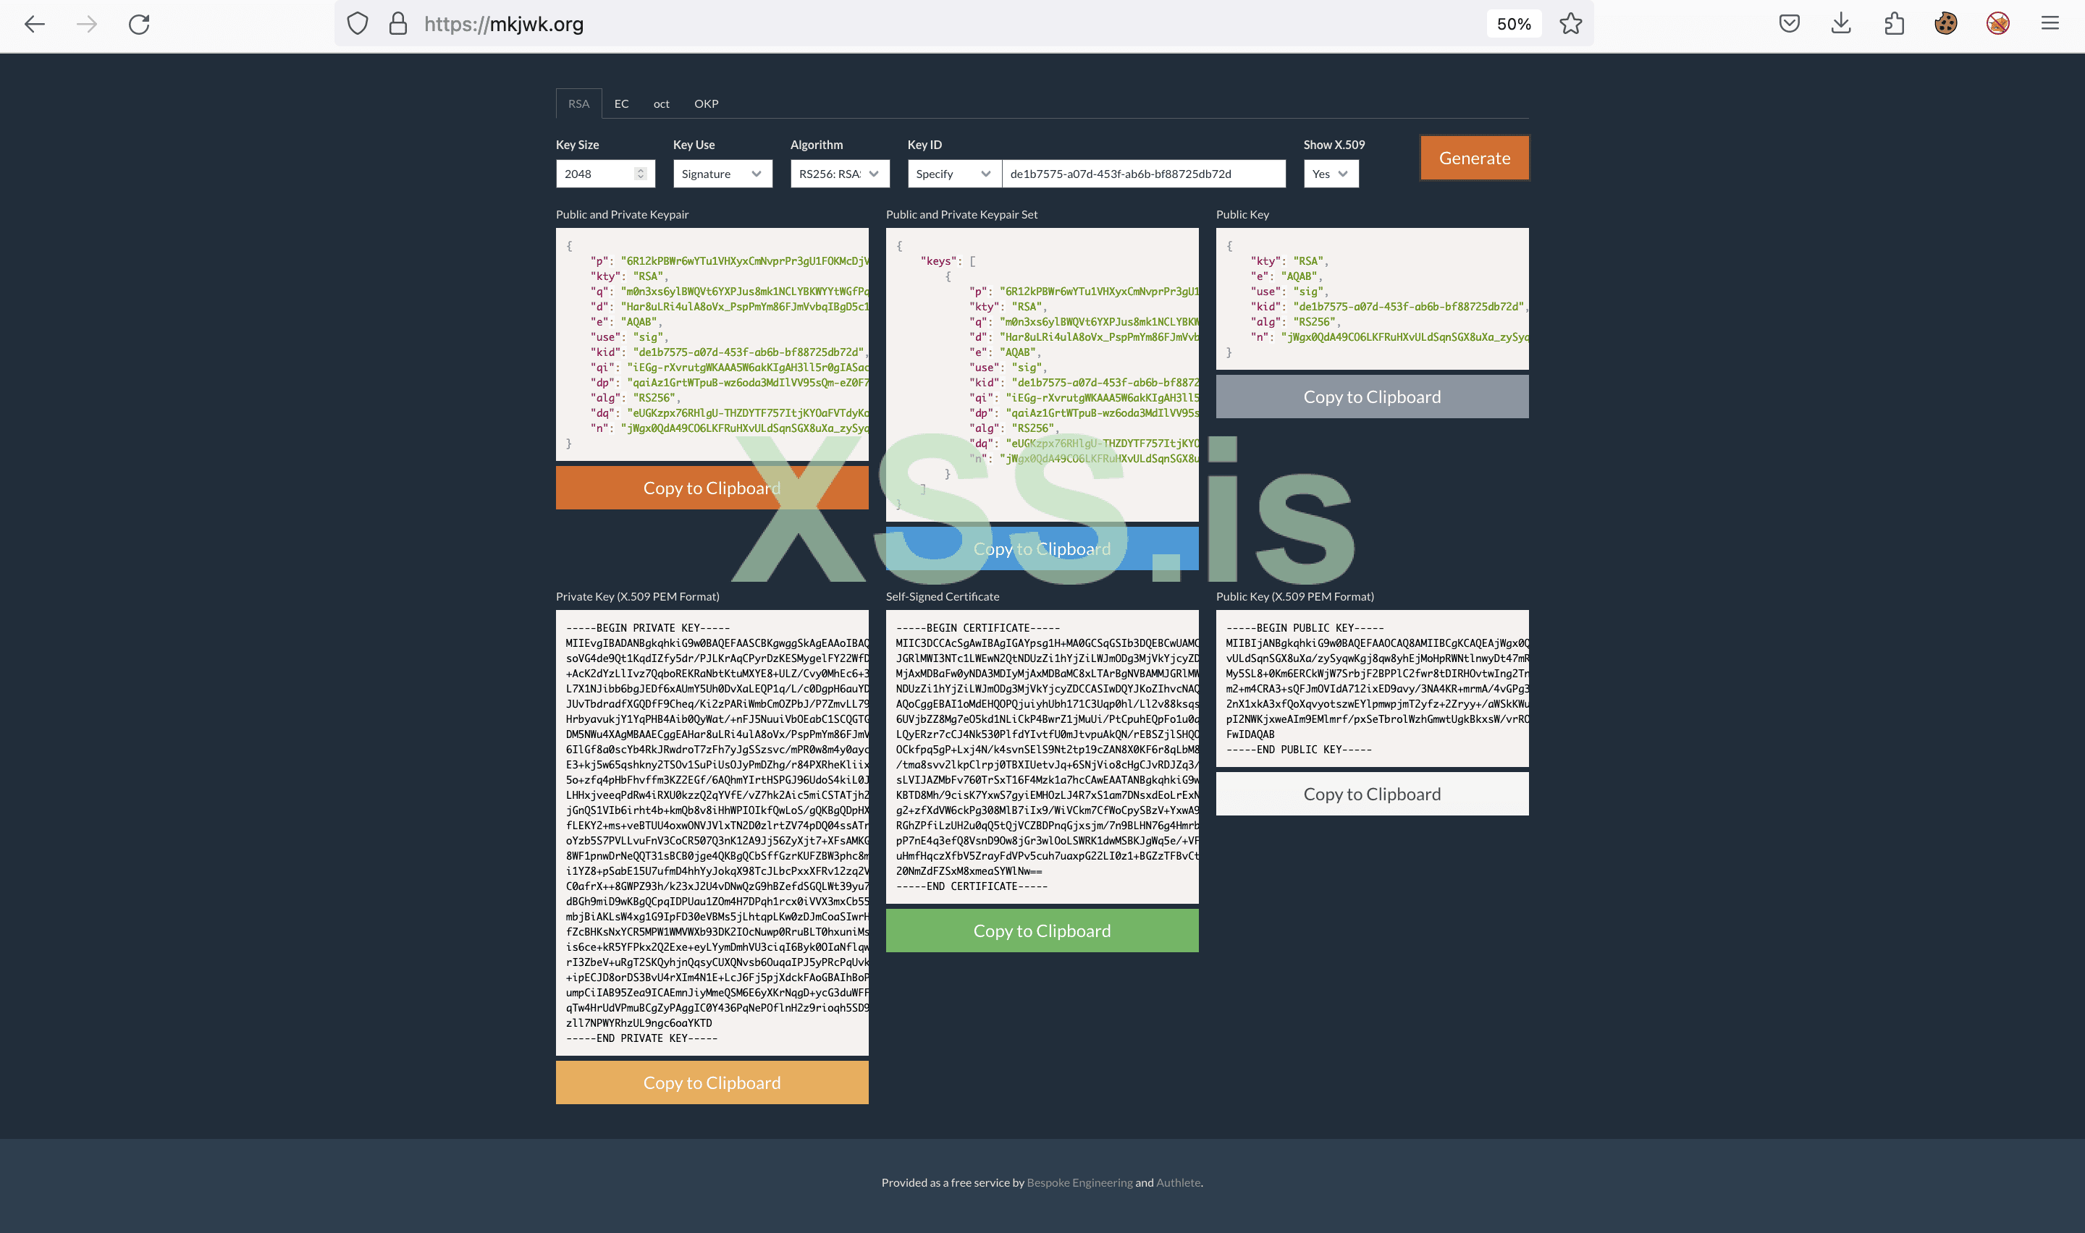Open the extensions puzzle icon

tap(1894, 24)
